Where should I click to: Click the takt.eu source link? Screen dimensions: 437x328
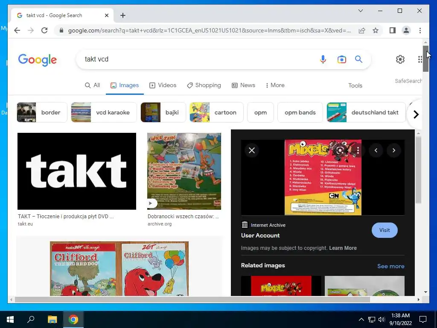click(x=25, y=224)
